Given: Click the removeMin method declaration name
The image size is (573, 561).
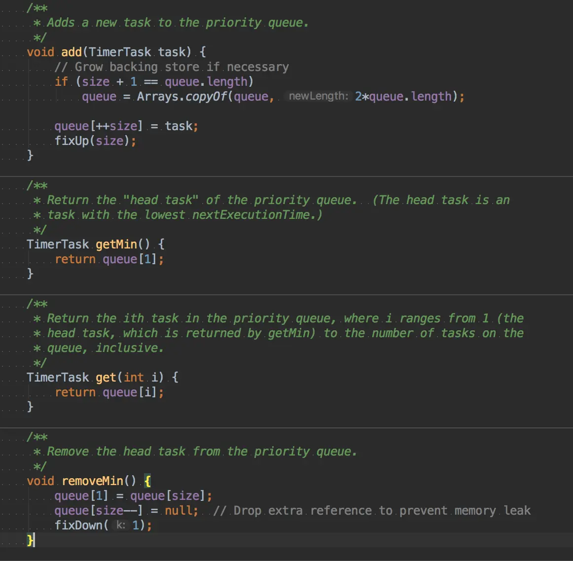Looking at the screenshot, I should click(x=93, y=481).
